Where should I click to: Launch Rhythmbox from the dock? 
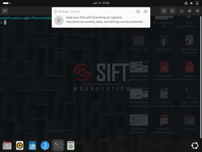coord(20,145)
